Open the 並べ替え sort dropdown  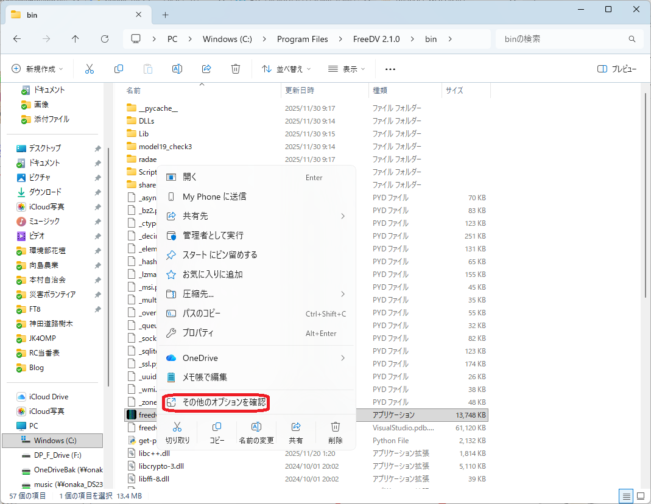click(286, 69)
